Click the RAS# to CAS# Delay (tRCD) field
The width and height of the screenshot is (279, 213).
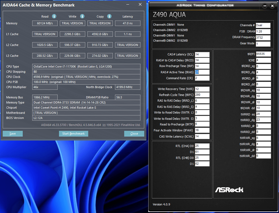pos(202,60)
